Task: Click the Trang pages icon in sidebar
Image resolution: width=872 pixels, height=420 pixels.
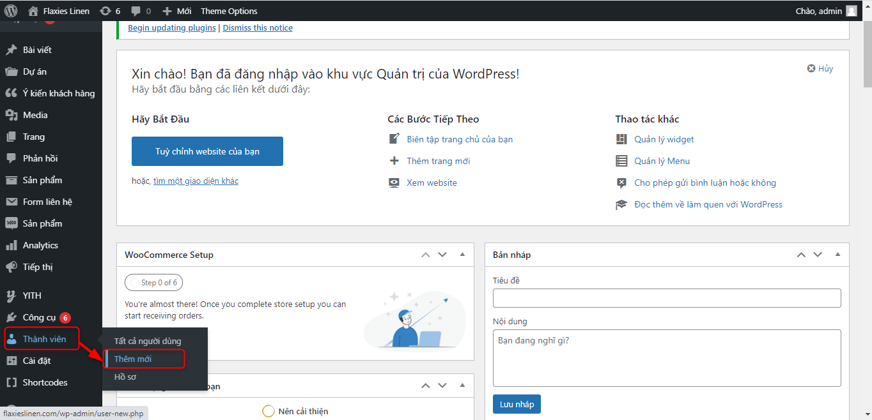Action: click(12, 137)
